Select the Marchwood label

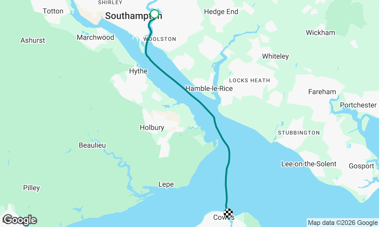pyautogui.click(x=95, y=37)
